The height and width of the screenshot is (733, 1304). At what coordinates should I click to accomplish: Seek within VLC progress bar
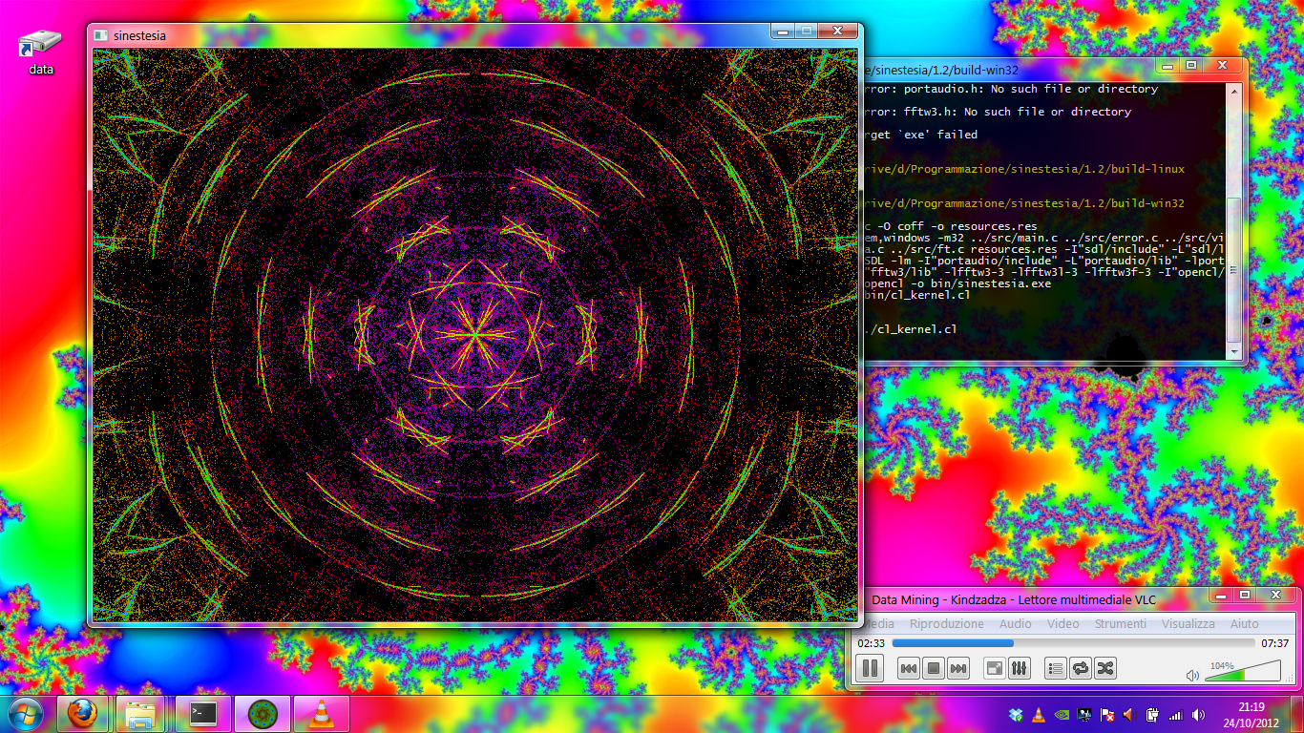1073,643
